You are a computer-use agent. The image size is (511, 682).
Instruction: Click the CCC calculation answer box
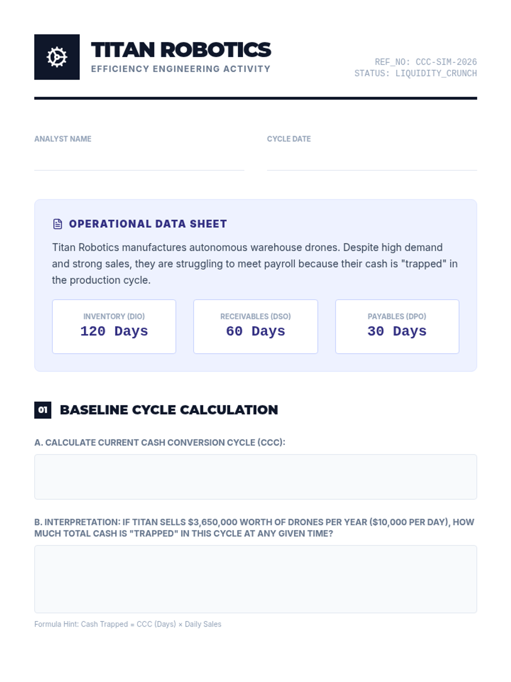[x=255, y=477]
